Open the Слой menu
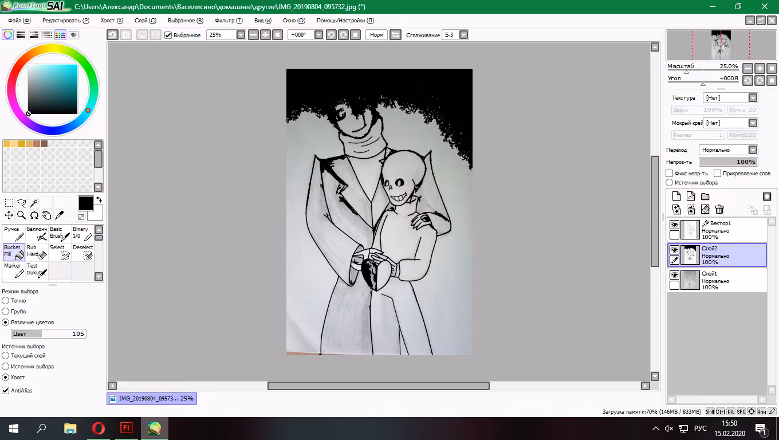This screenshot has height=440, width=779. tap(145, 21)
